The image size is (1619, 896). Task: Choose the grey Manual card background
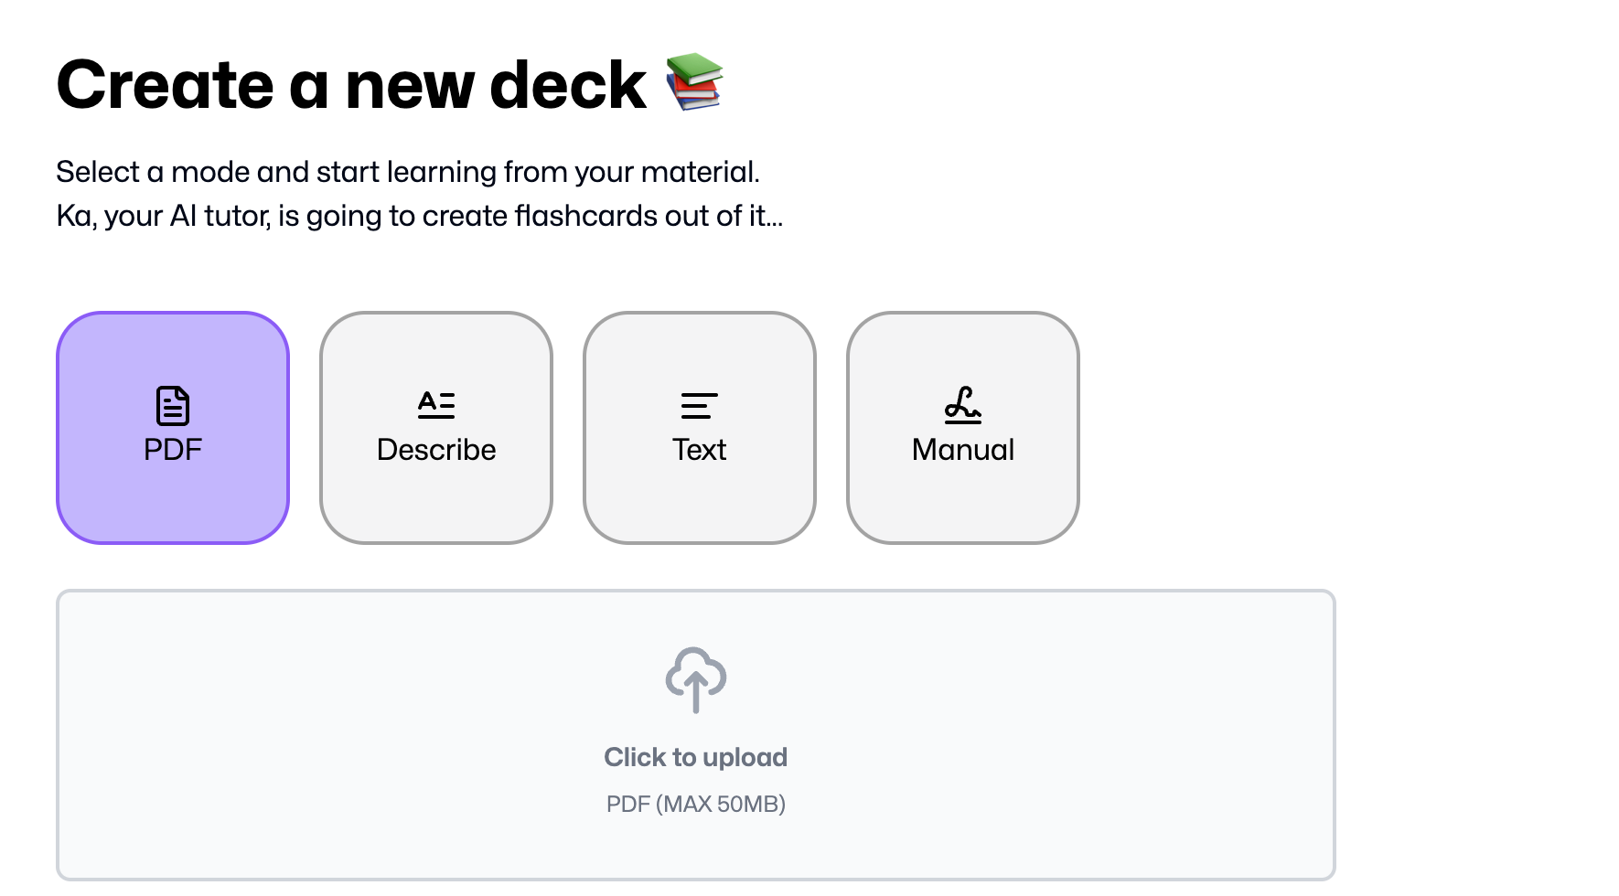tap(963, 512)
